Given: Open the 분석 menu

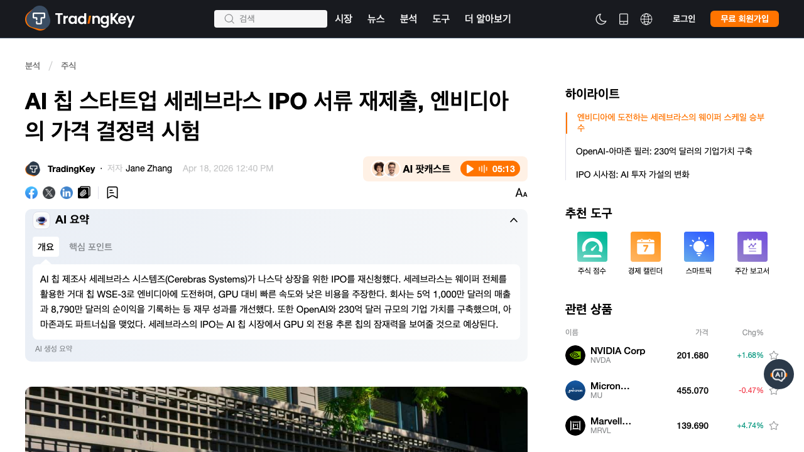Looking at the screenshot, I should (x=408, y=19).
